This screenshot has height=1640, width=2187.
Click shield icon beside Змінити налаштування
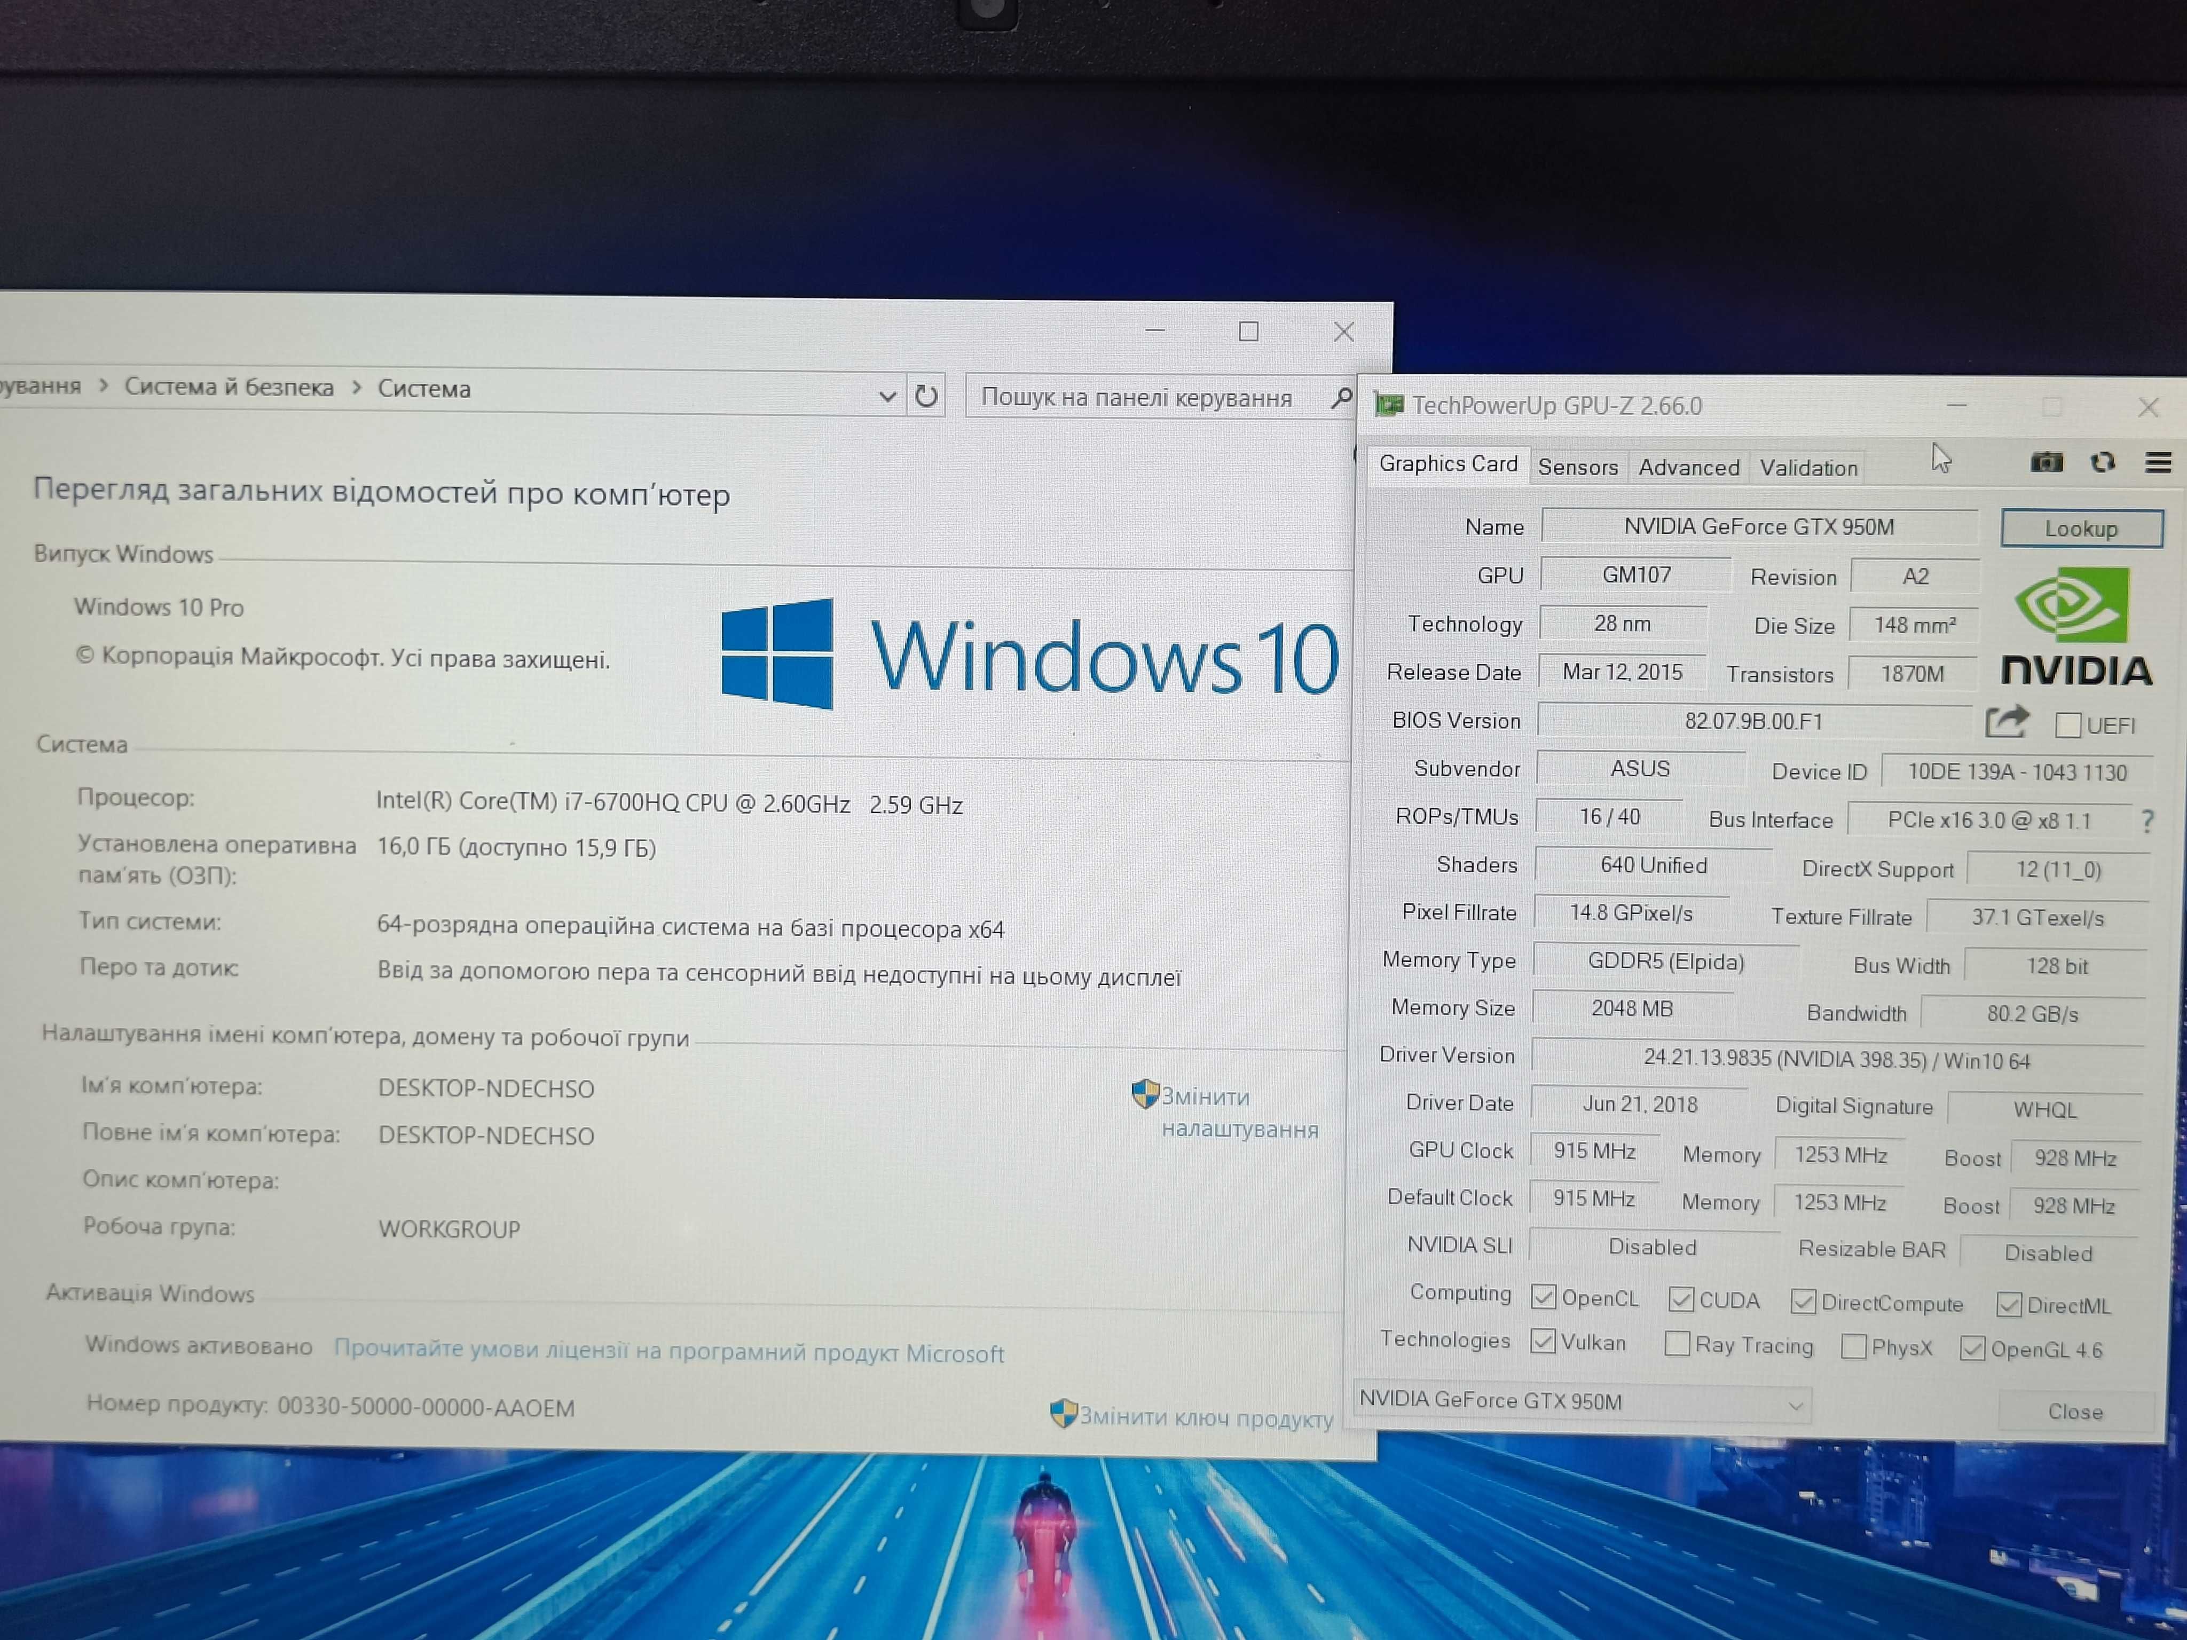(x=1144, y=1093)
